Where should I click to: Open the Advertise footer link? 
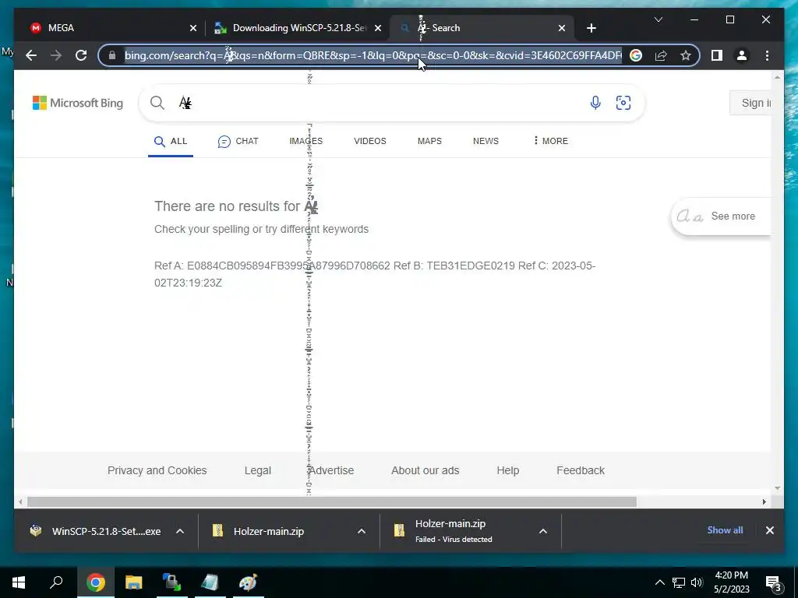pyautogui.click(x=330, y=470)
